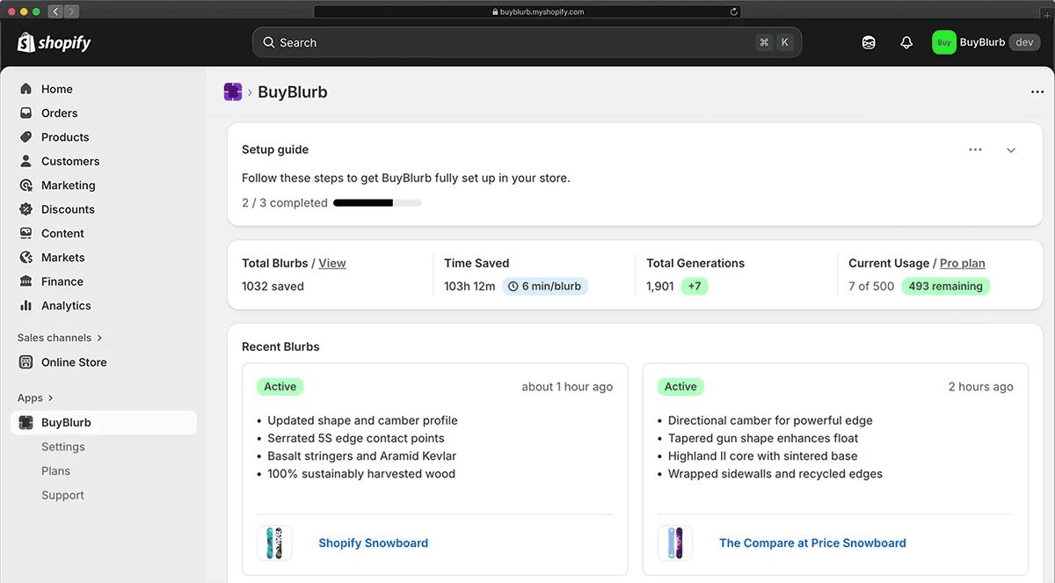This screenshot has width=1055, height=583.
Task: Collapse the Setup guide card
Action: coord(1011,150)
